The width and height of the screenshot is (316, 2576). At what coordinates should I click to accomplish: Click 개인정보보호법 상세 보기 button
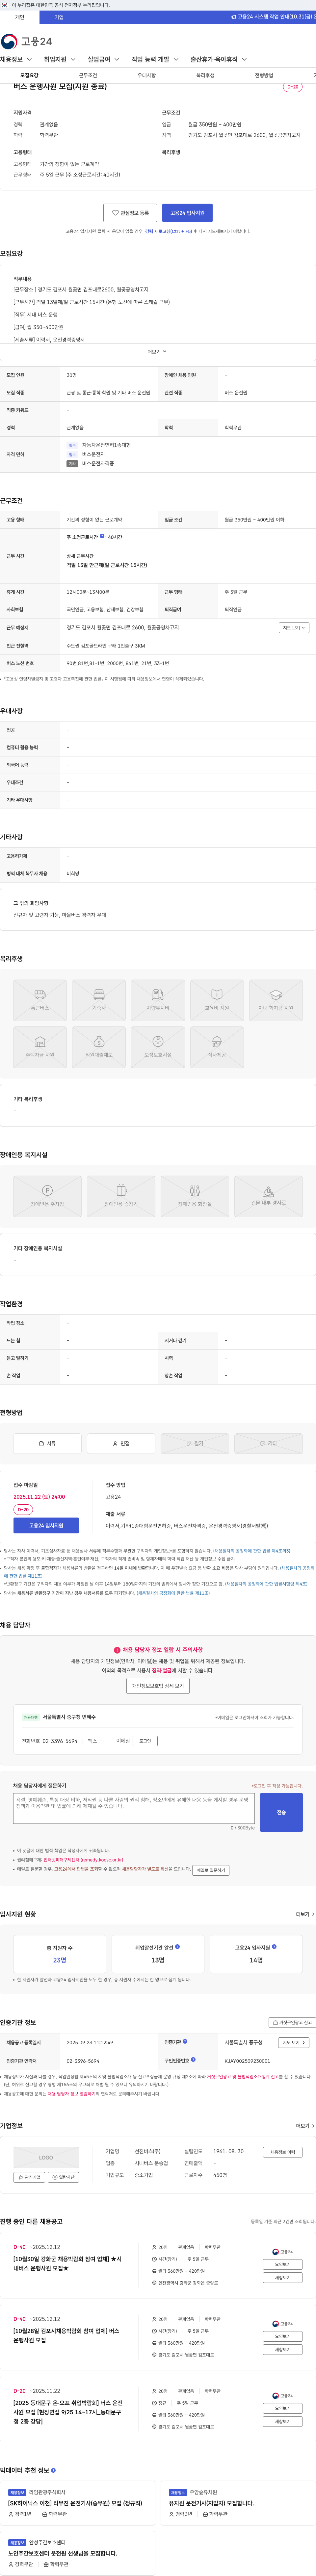[157, 1686]
